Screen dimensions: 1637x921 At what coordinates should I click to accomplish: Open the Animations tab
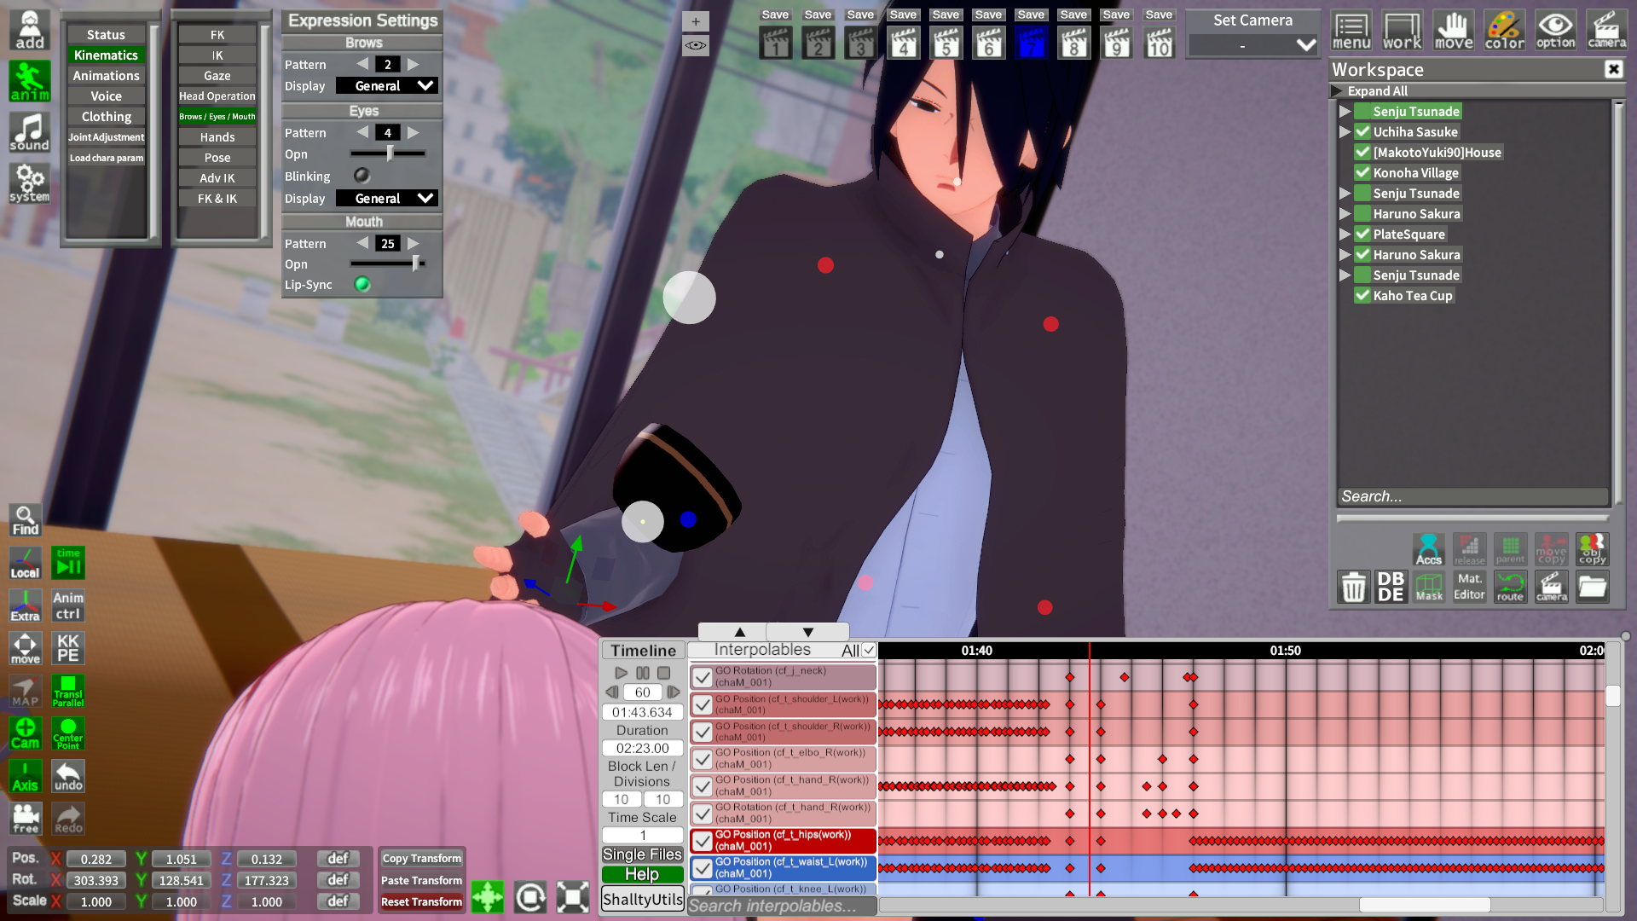click(106, 75)
